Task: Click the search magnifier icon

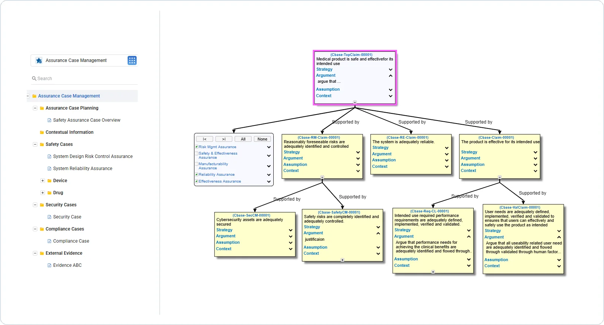Action: 34,79
